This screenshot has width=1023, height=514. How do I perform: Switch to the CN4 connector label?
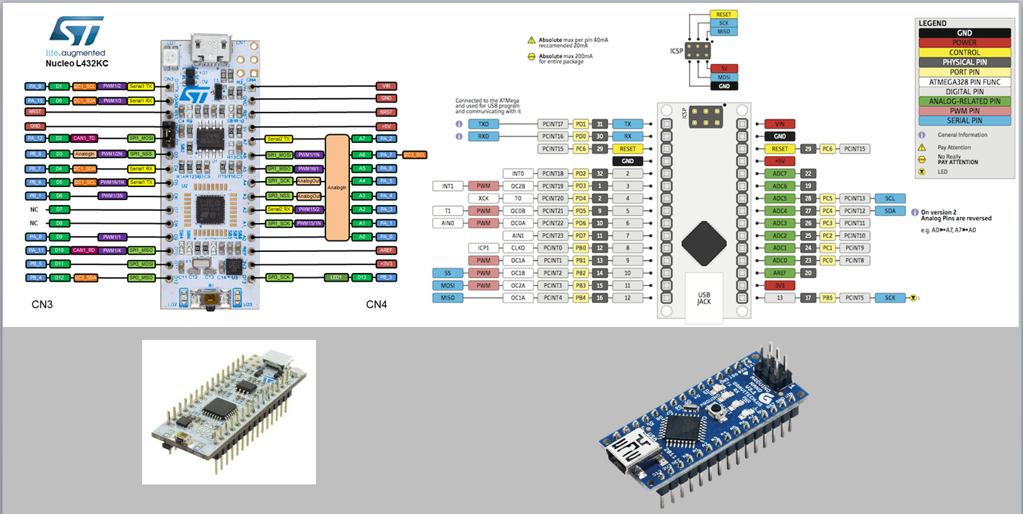point(377,304)
